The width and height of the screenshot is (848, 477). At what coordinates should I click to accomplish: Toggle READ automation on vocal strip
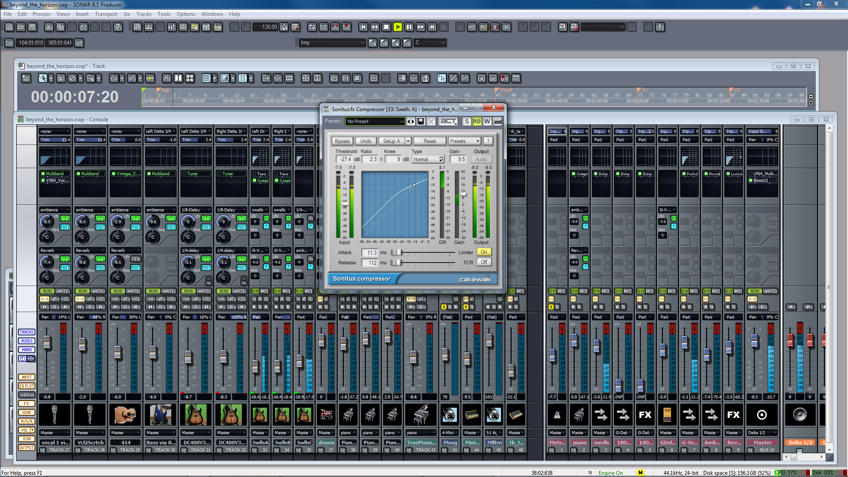pyautogui.click(x=47, y=291)
